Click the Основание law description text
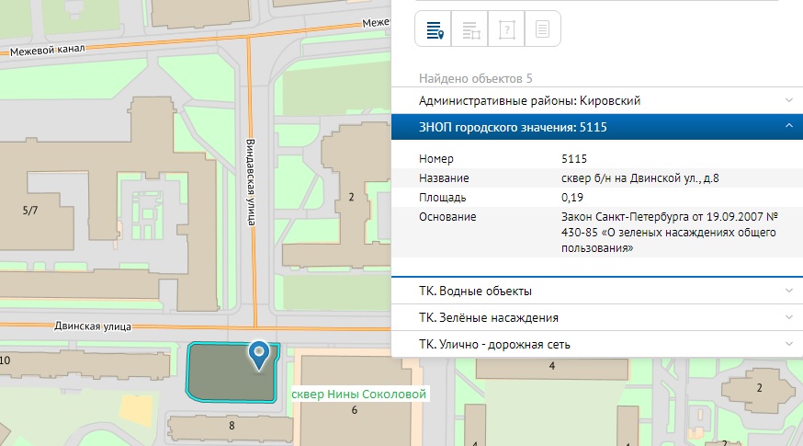Viewport: 803px width, 446px height. (668, 233)
